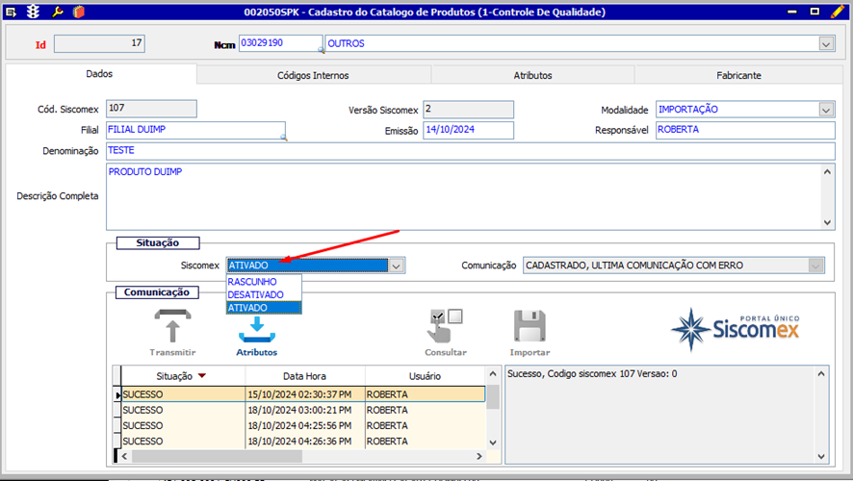Viewport: 853px width, 481px height.
Task: Click the Ncm lookup magnifier icon
Action: (321, 49)
